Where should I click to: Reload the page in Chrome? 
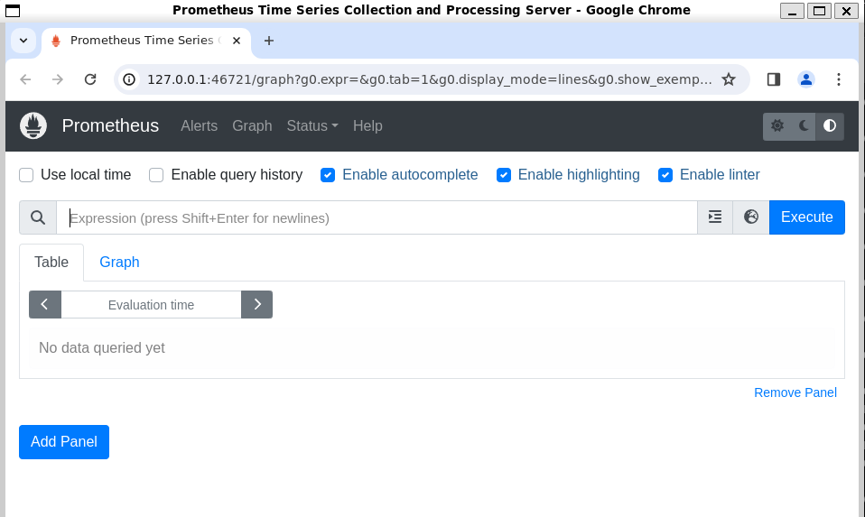click(90, 79)
